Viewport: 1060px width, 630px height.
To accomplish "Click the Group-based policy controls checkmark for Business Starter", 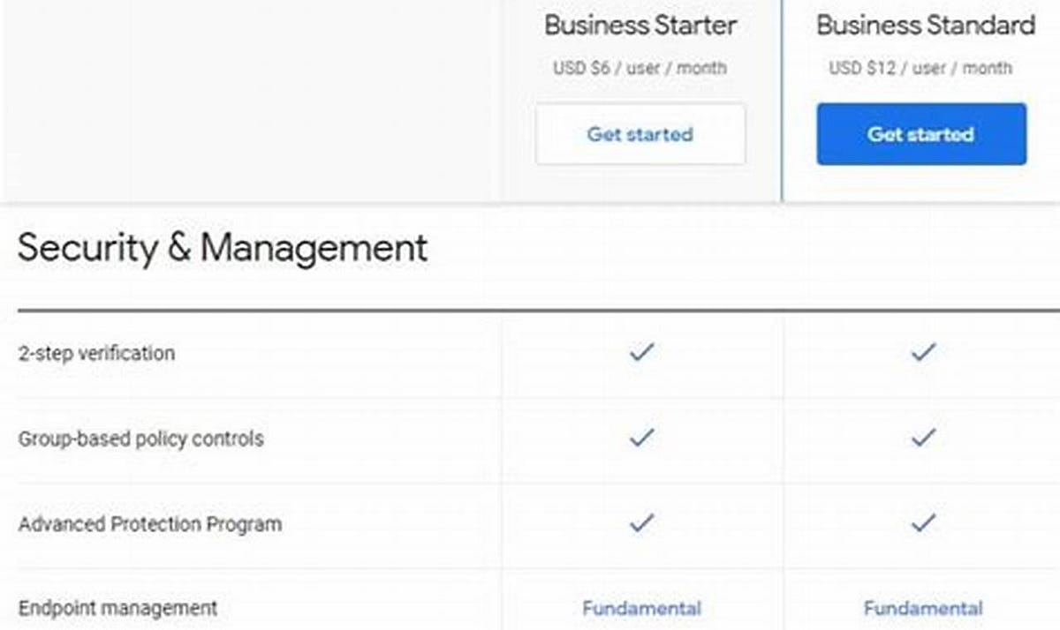I will [x=640, y=436].
